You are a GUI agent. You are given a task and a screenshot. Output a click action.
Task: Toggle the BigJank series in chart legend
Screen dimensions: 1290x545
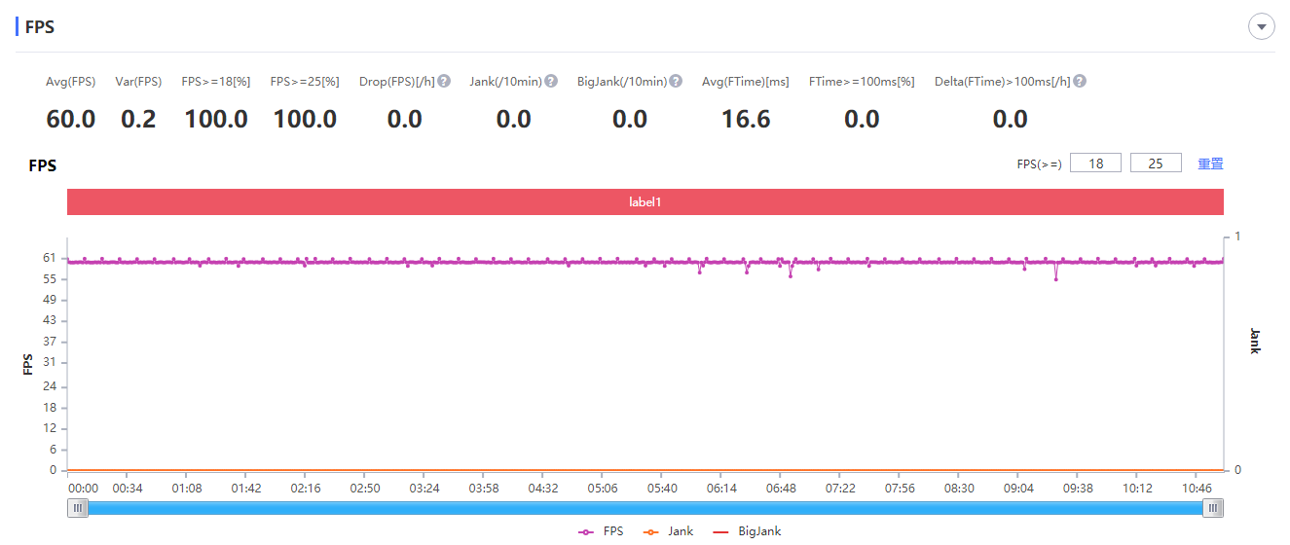pos(747,531)
